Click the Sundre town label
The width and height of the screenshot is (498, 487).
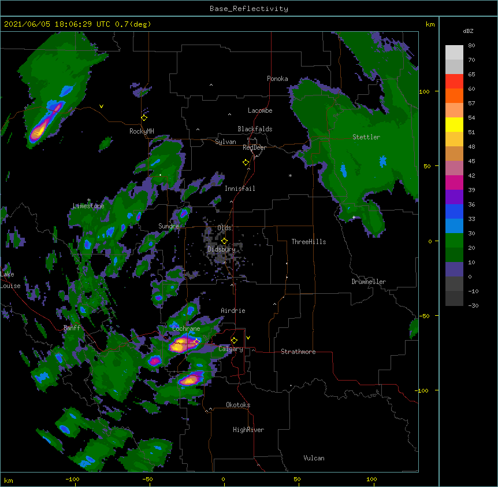169,226
